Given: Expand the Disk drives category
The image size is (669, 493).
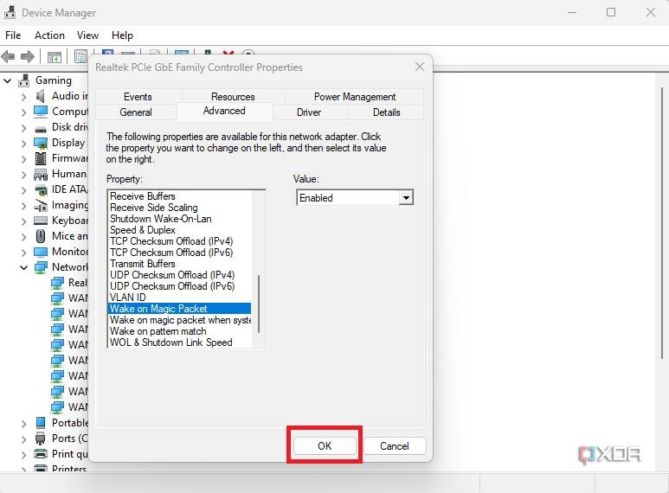Looking at the screenshot, I should pos(24,128).
